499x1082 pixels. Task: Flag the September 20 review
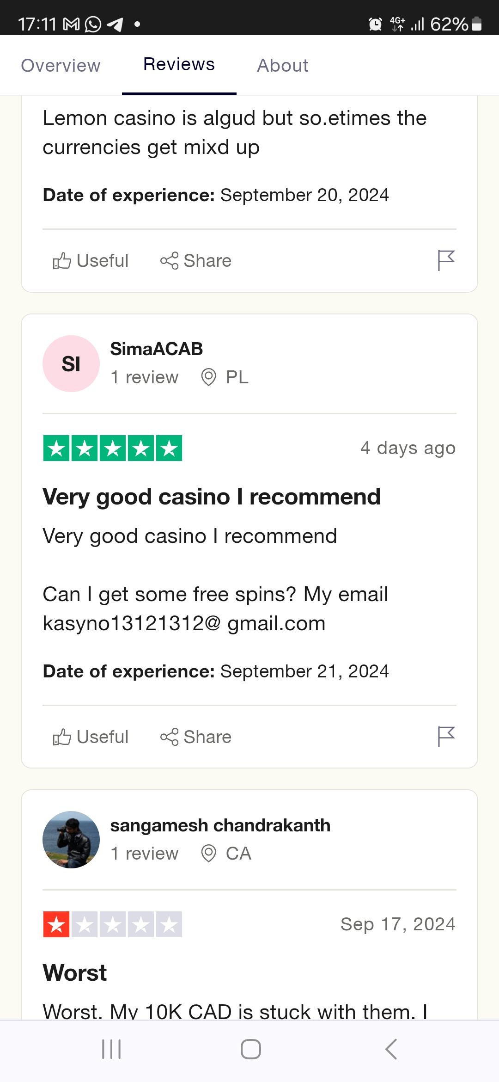click(446, 260)
